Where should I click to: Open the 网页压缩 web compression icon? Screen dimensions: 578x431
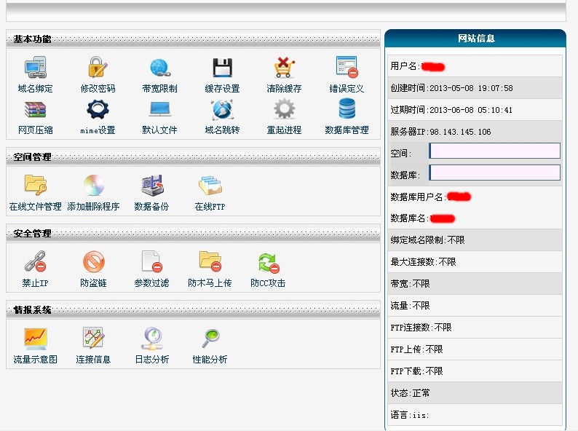[35, 110]
